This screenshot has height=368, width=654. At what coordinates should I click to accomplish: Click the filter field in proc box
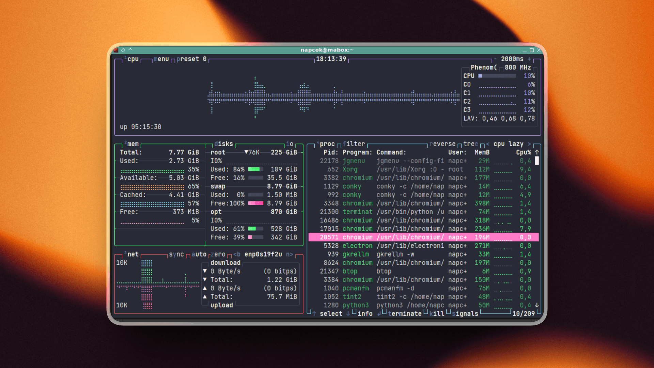tap(354, 144)
